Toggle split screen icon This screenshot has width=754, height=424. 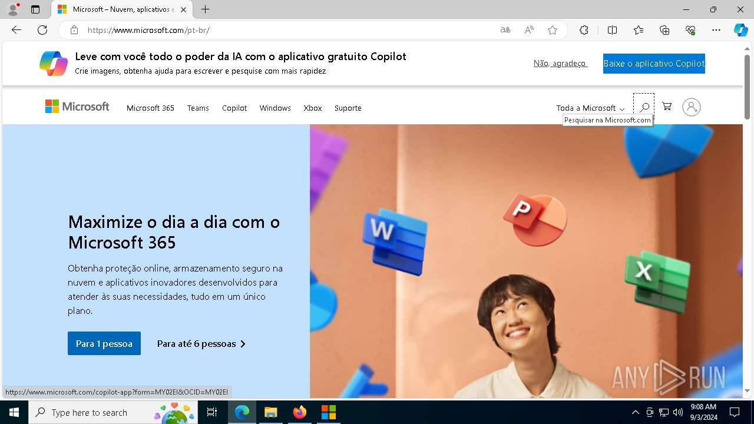click(x=612, y=30)
